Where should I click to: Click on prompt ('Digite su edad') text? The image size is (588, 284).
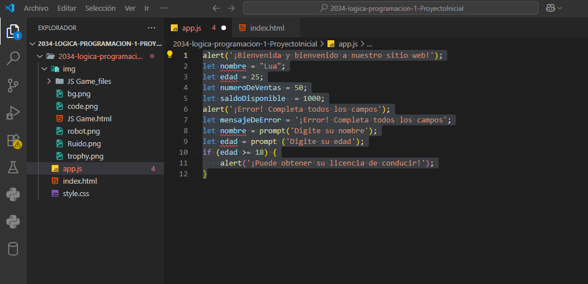click(305, 142)
